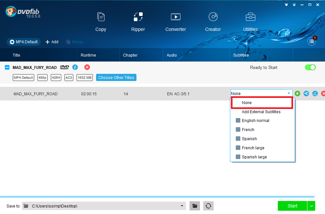Click the 1632 MB size tag
This screenshot has height=214, width=325.
(x=85, y=78)
